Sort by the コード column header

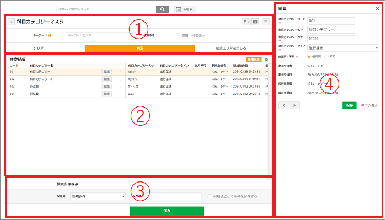(x=14, y=66)
